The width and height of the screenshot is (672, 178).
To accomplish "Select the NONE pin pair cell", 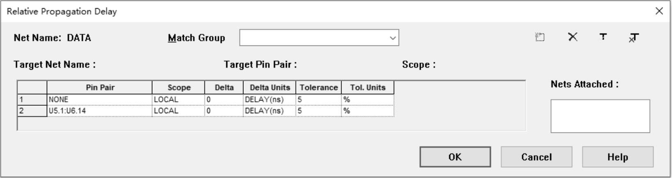I will [100, 100].
